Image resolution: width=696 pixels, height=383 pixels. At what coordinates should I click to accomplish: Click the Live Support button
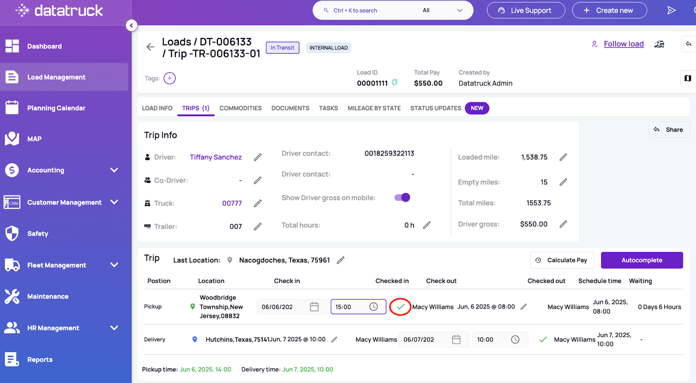tap(526, 10)
